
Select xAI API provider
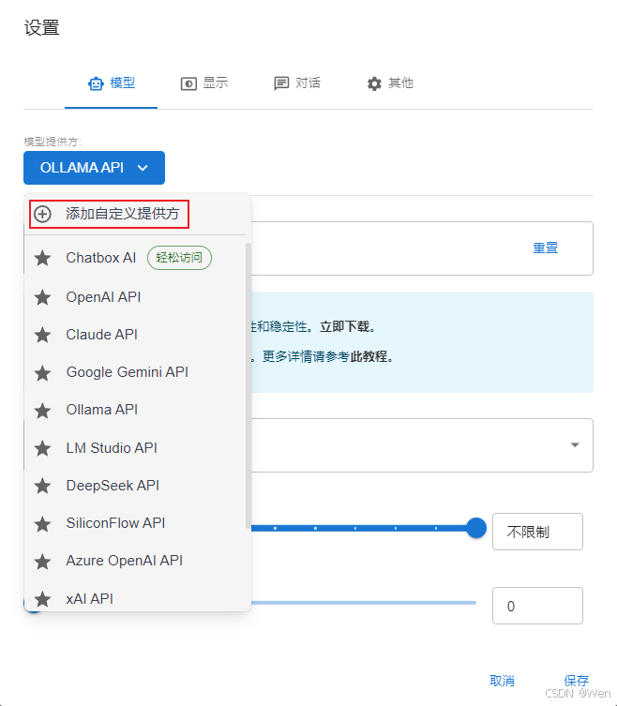coord(135,598)
